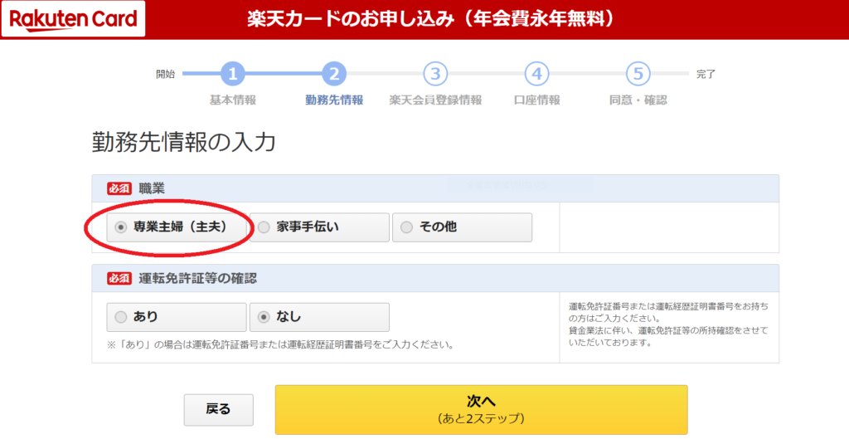Click the ※「あり」の場合は note text
Screen dimensions: 849x439
(x=280, y=344)
